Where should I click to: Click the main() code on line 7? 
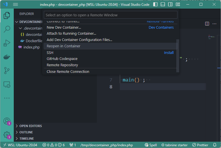[131, 80]
